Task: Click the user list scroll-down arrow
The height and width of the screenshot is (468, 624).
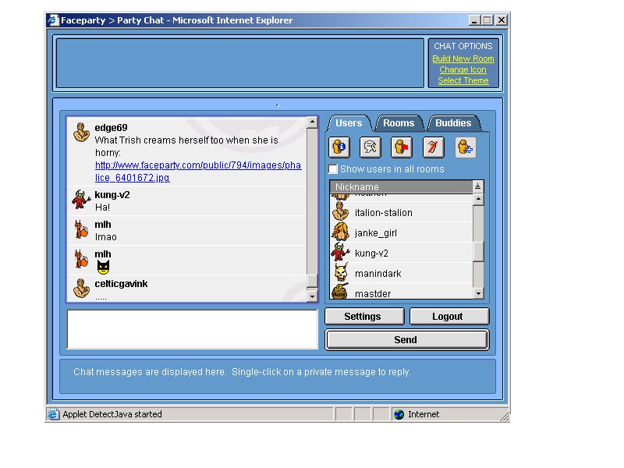Action: 478,294
